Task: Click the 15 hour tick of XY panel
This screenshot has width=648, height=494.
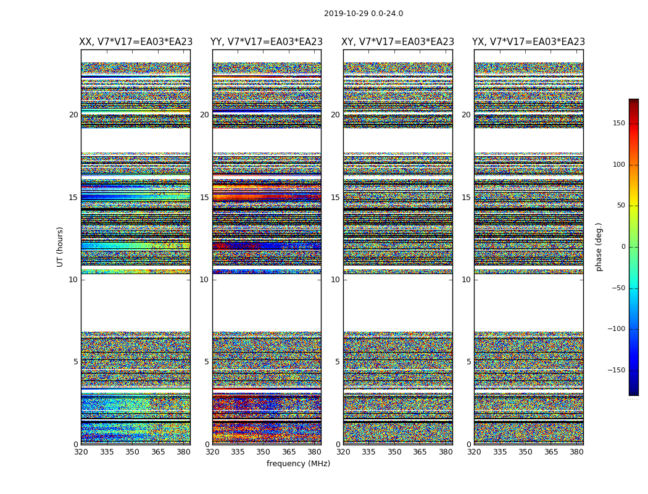Action: [336, 197]
